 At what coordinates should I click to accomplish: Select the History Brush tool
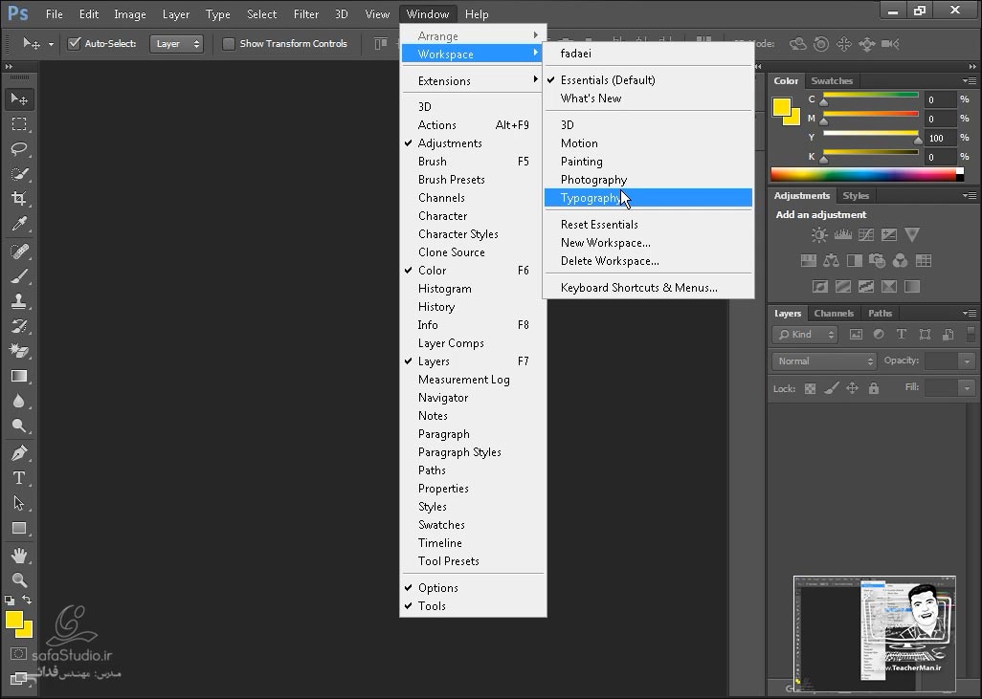coord(19,326)
